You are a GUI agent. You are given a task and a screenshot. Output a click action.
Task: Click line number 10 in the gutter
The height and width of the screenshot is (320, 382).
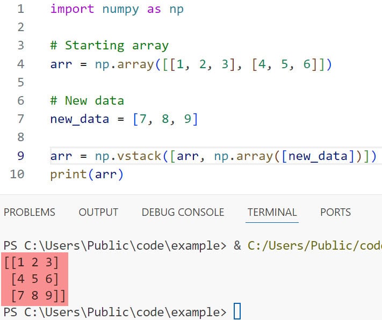(17, 174)
